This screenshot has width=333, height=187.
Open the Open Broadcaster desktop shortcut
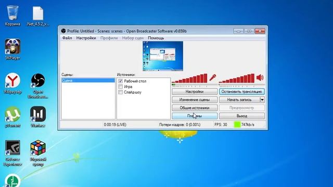click(x=38, y=85)
